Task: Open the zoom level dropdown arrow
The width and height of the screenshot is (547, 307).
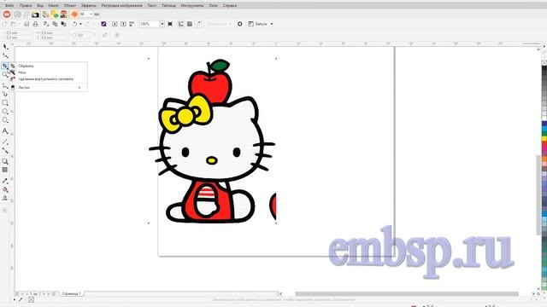Action: 162,24
